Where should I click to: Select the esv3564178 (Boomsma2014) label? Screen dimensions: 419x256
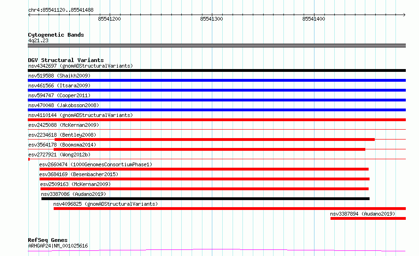click(62, 145)
